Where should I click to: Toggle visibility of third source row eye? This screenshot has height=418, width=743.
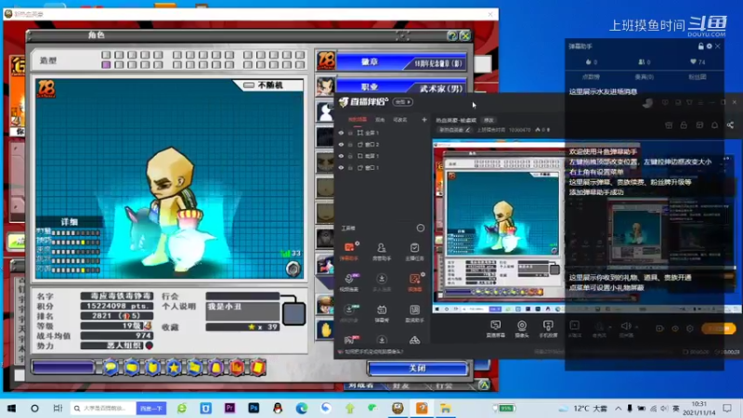pos(341,156)
